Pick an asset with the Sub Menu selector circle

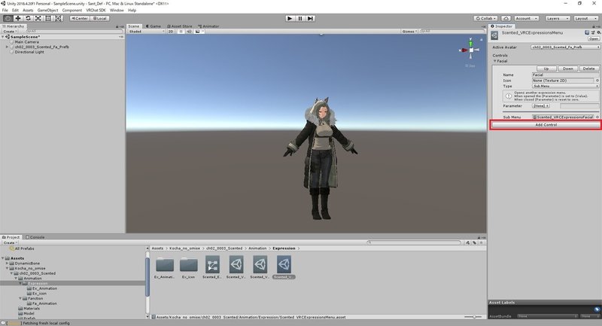pos(597,117)
